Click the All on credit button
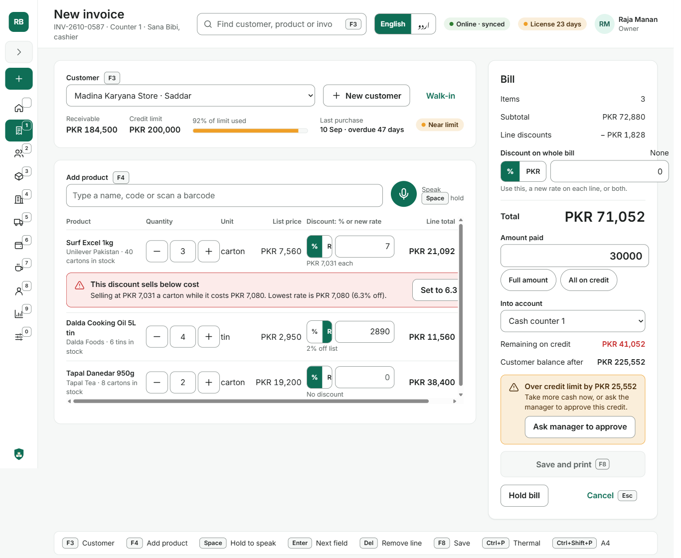The image size is (681, 558). [x=589, y=280]
